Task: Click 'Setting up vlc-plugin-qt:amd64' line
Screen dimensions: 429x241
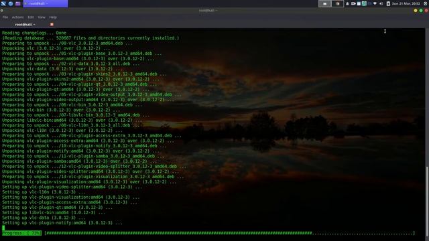Action: coord(58,208)
